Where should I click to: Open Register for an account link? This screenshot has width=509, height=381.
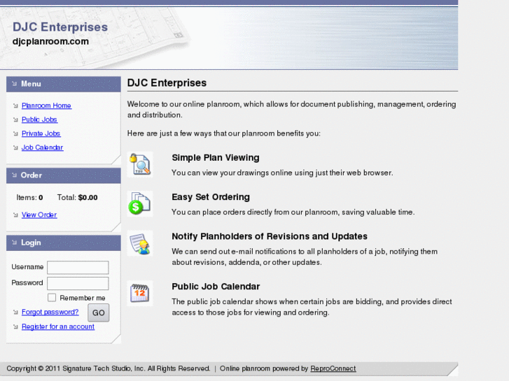pyautogui.click(x=58, y=326)
